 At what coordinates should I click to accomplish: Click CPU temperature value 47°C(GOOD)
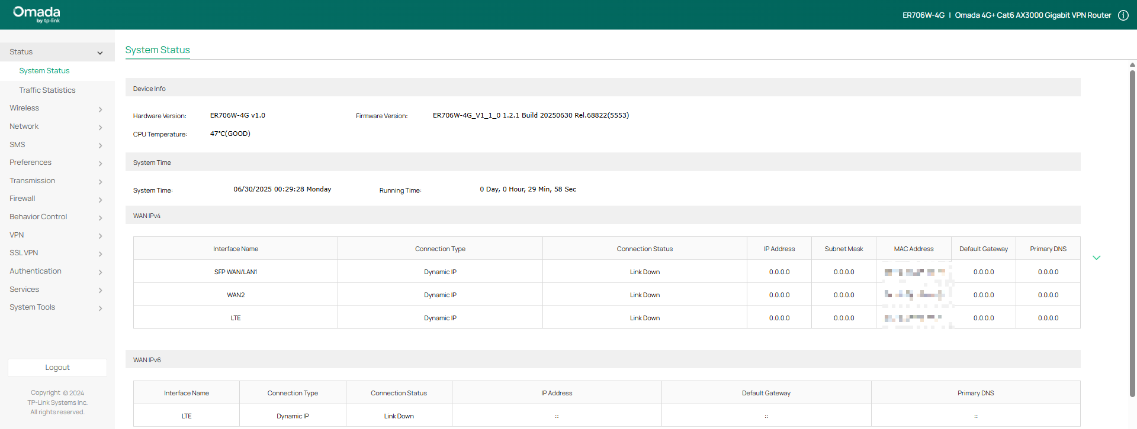click(x=230, y=134)
